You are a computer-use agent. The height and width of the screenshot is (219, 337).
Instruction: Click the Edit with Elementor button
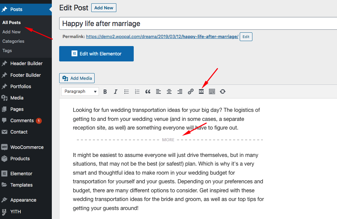pos(96,54)
